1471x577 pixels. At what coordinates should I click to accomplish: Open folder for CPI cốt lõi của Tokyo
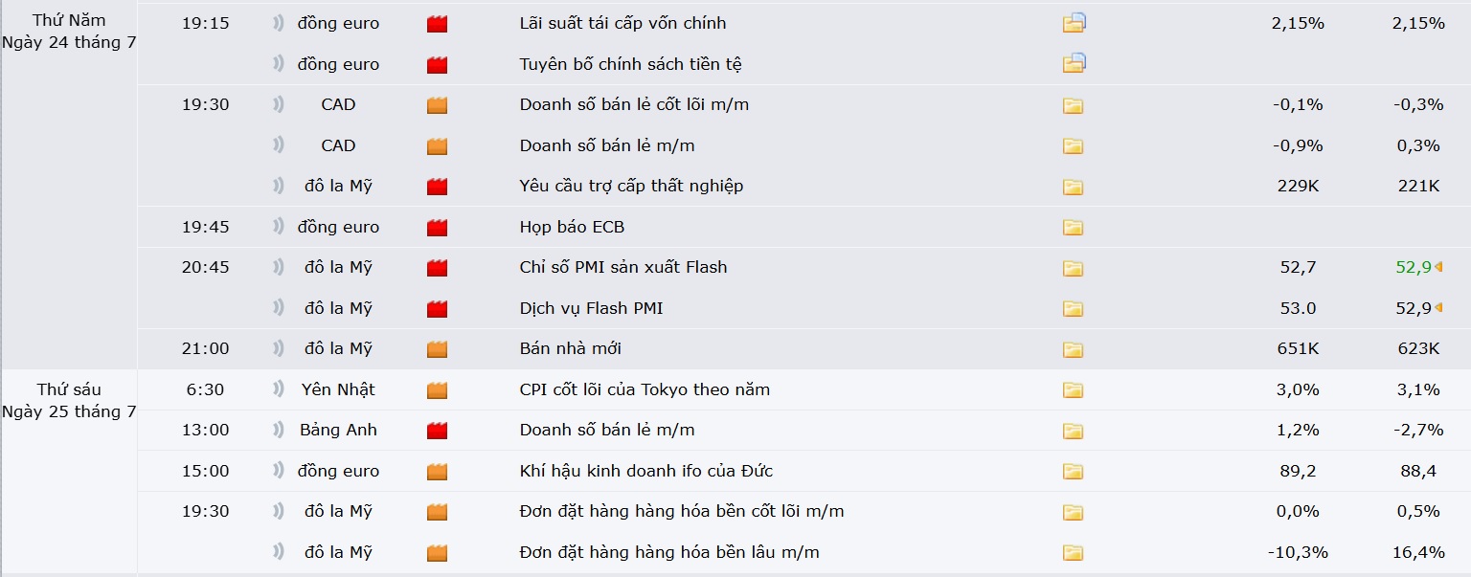(1073, 390)
